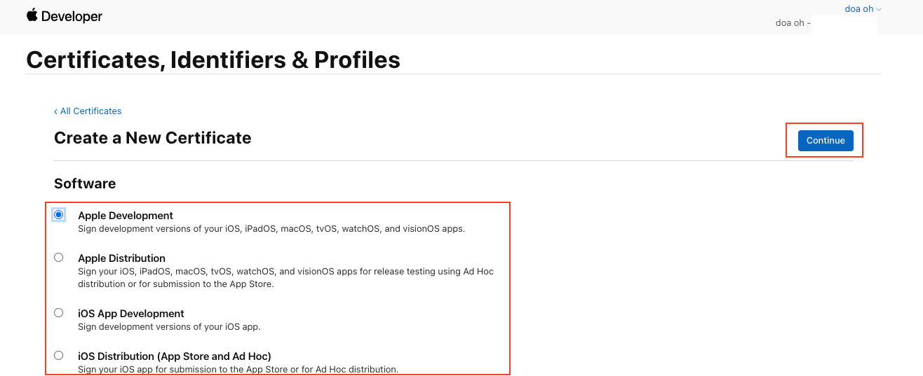Go back to All Certificates
Screen dimensions: 923x376
[88, 111]
